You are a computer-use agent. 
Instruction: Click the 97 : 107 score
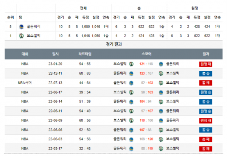147,111
